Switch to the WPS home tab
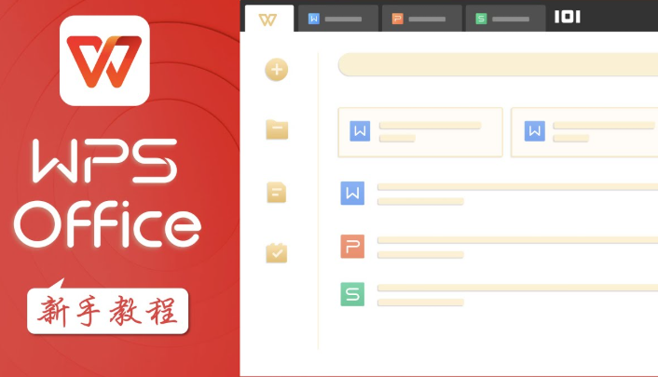The height and width of the screenshot is (377, 658). [x=269, y=19]
